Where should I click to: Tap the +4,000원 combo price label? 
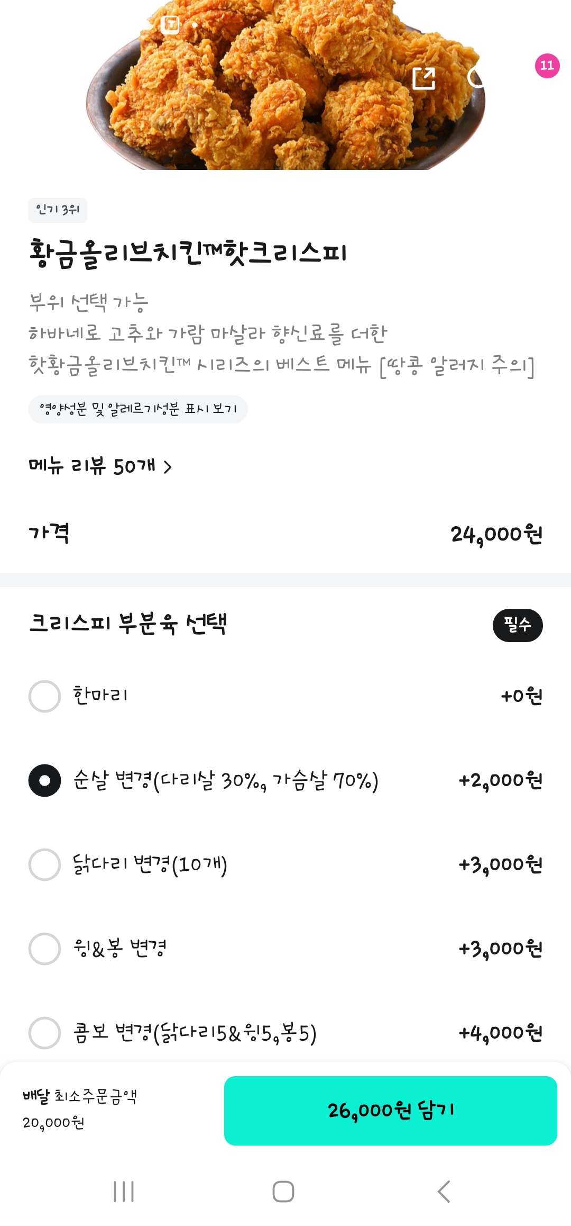(500, 1033)
